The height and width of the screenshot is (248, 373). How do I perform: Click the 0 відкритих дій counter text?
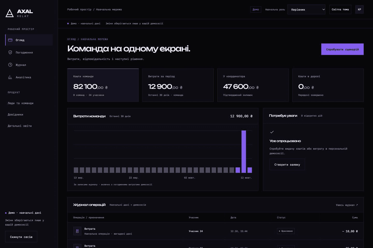pos(312,116)
